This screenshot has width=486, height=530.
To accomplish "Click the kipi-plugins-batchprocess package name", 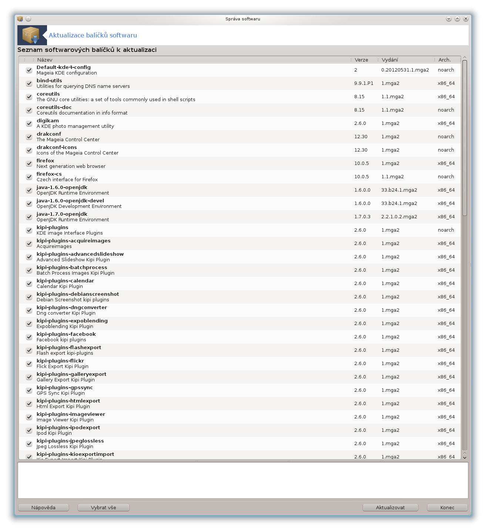I will click(72, 267).
